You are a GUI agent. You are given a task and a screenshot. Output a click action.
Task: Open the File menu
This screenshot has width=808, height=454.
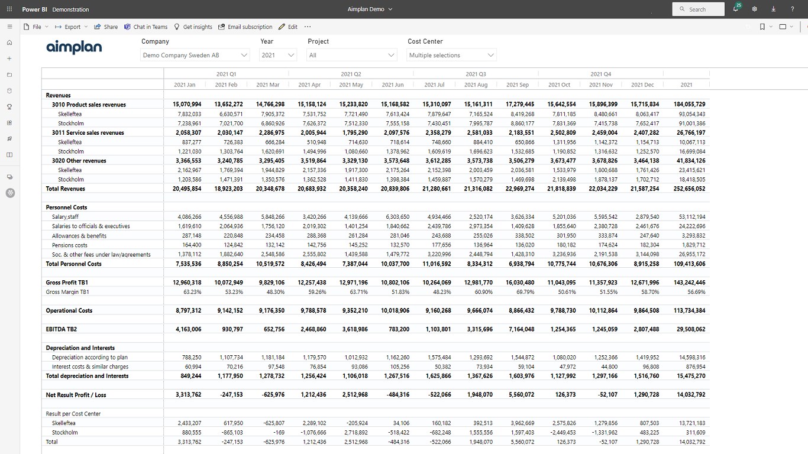point(36,27)
